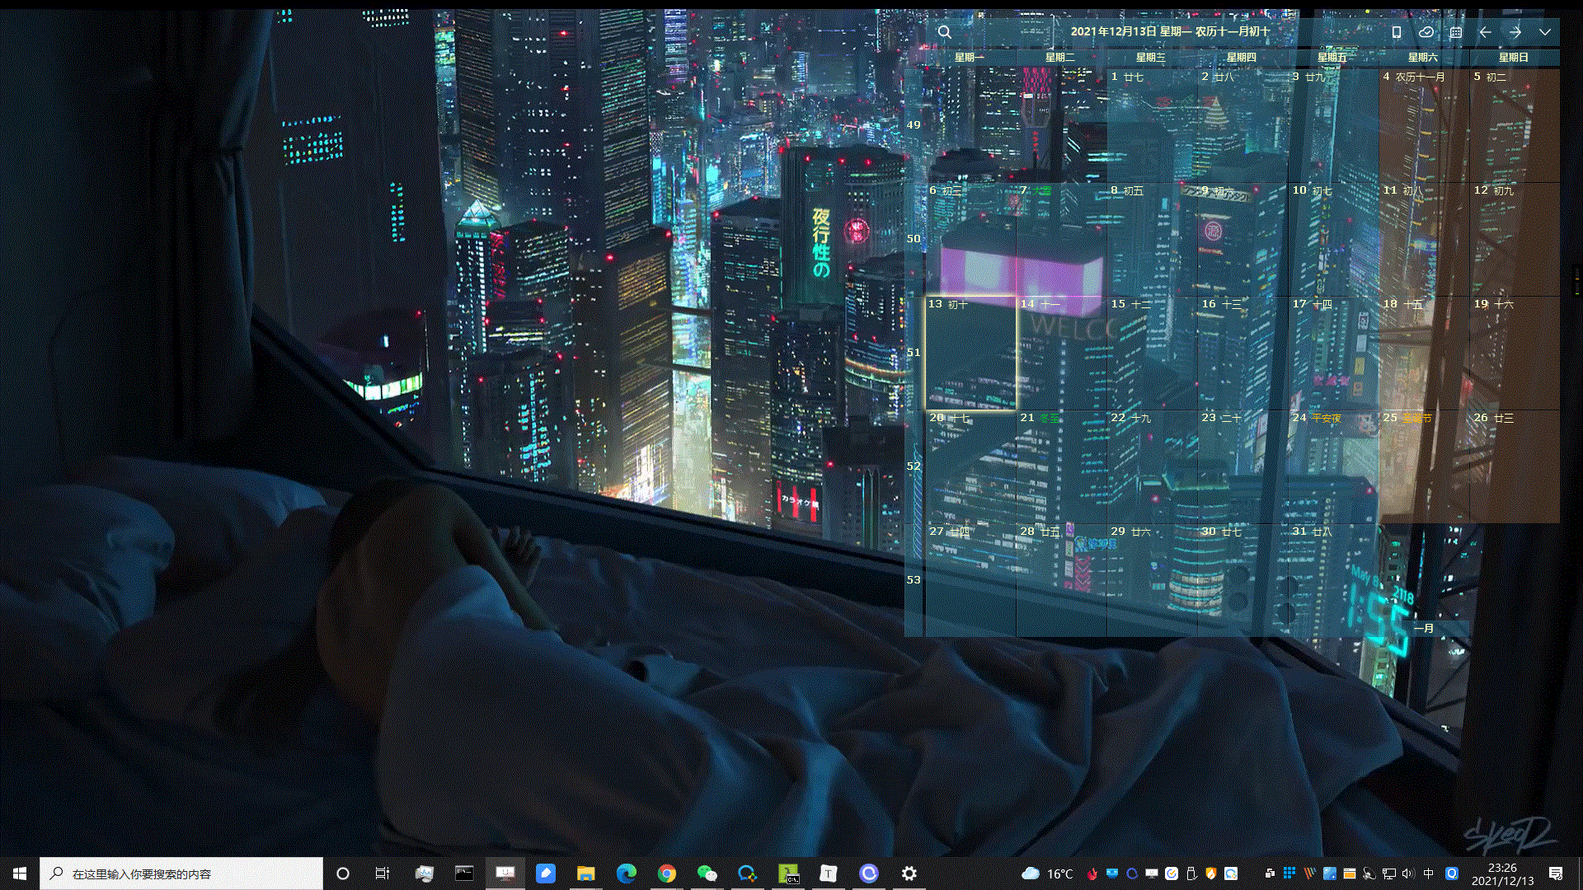Viewport: 1583px width, 890px height.
Task: Open the system monitor app on taskbar
Action: pos(425,874)
